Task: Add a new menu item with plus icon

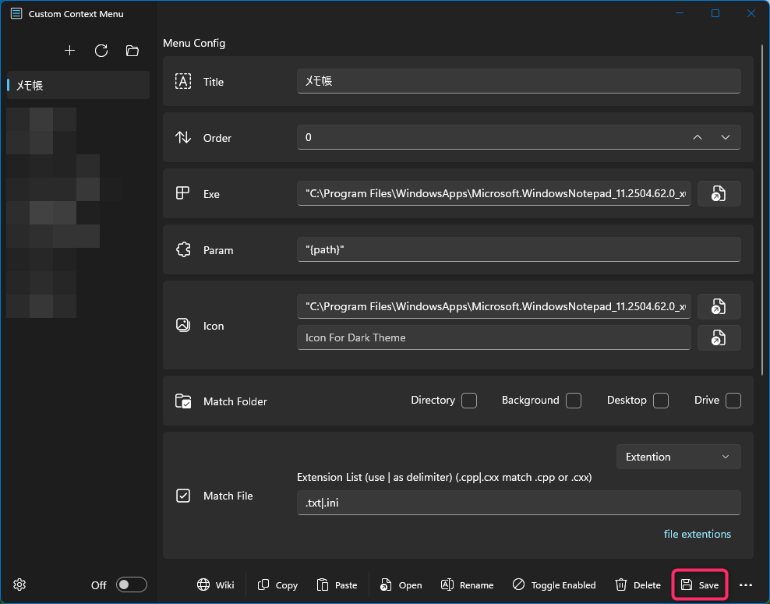Action: [69, 51]
